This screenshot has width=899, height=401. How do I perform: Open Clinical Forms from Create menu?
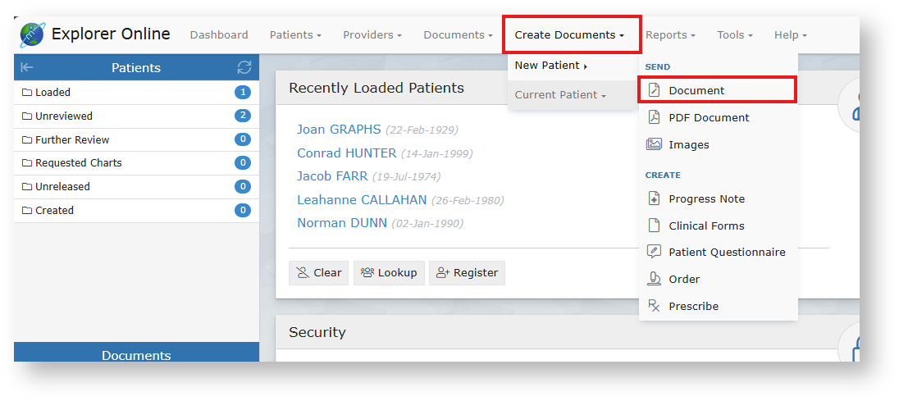[706, 226]
